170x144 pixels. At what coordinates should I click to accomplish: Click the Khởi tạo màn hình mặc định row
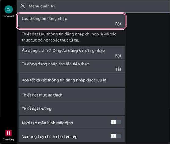pos(71,122)
